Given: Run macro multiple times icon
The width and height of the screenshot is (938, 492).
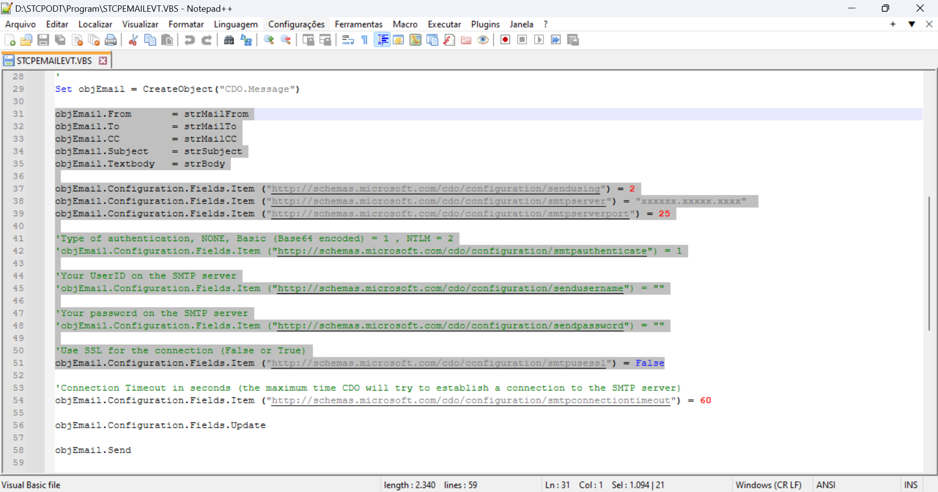Looking at the screenshot, I should coord(556,40).
